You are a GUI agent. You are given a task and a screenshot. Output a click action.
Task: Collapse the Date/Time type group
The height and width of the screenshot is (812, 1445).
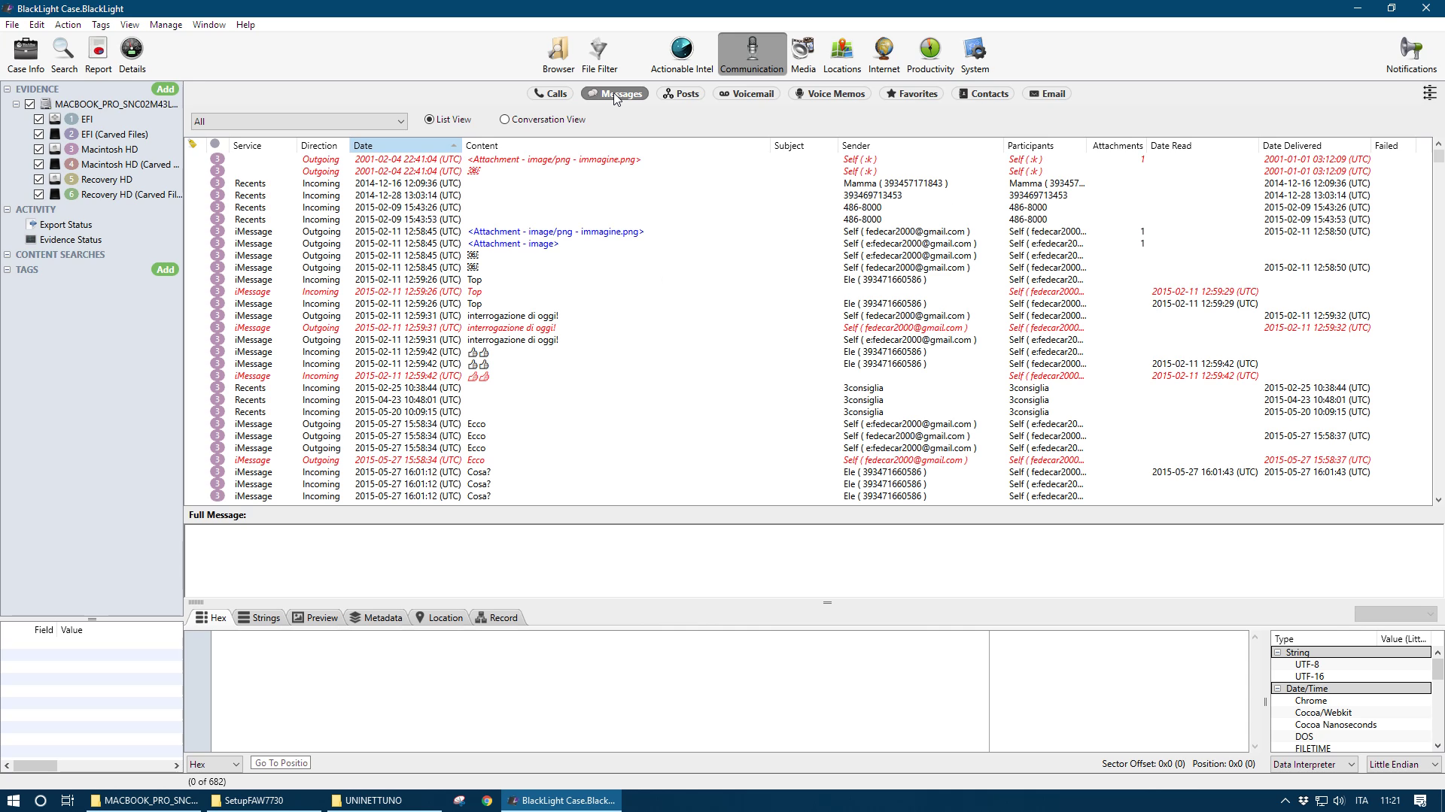pyautogui.click(x=1278, y=689)
